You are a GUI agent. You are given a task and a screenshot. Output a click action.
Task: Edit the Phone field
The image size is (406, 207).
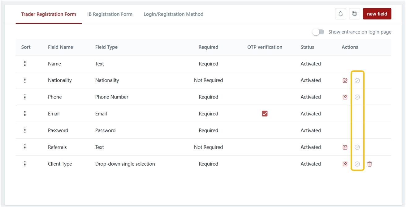pyautogui.click(x=345, y=97)
